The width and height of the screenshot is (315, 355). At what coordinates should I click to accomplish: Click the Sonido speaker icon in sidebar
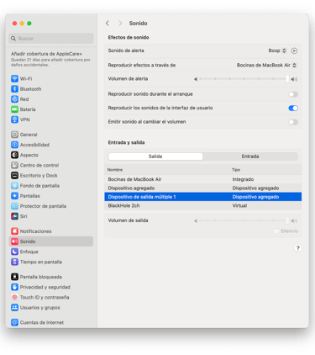(14, 241)
